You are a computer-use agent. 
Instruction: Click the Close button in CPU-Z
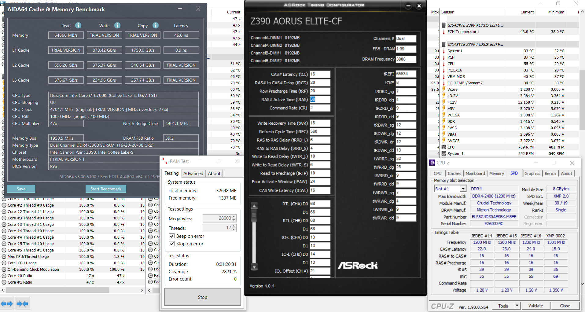tap(565, 306)
